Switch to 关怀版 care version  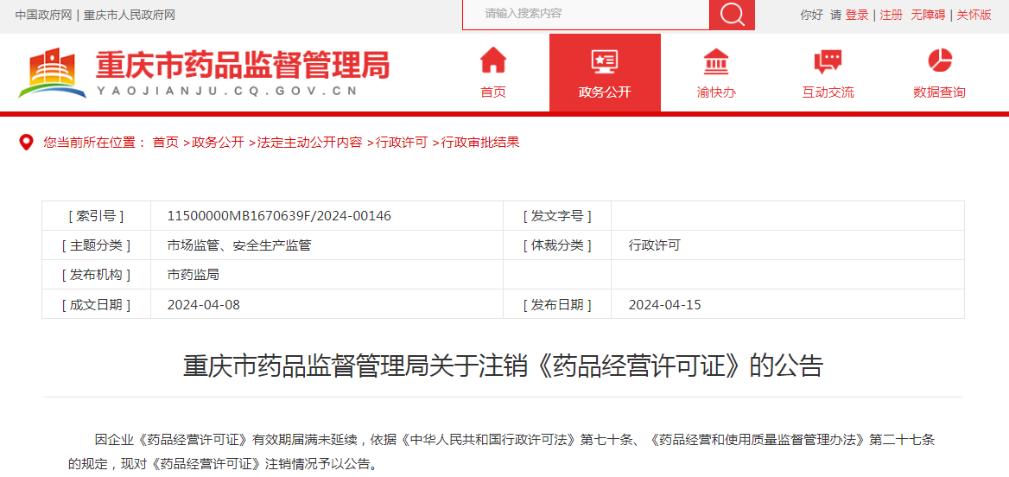point(974,15)
